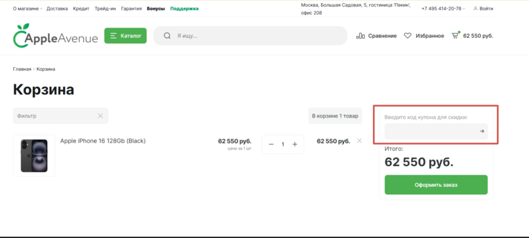Click the Войти user icon

pos(475,8)
